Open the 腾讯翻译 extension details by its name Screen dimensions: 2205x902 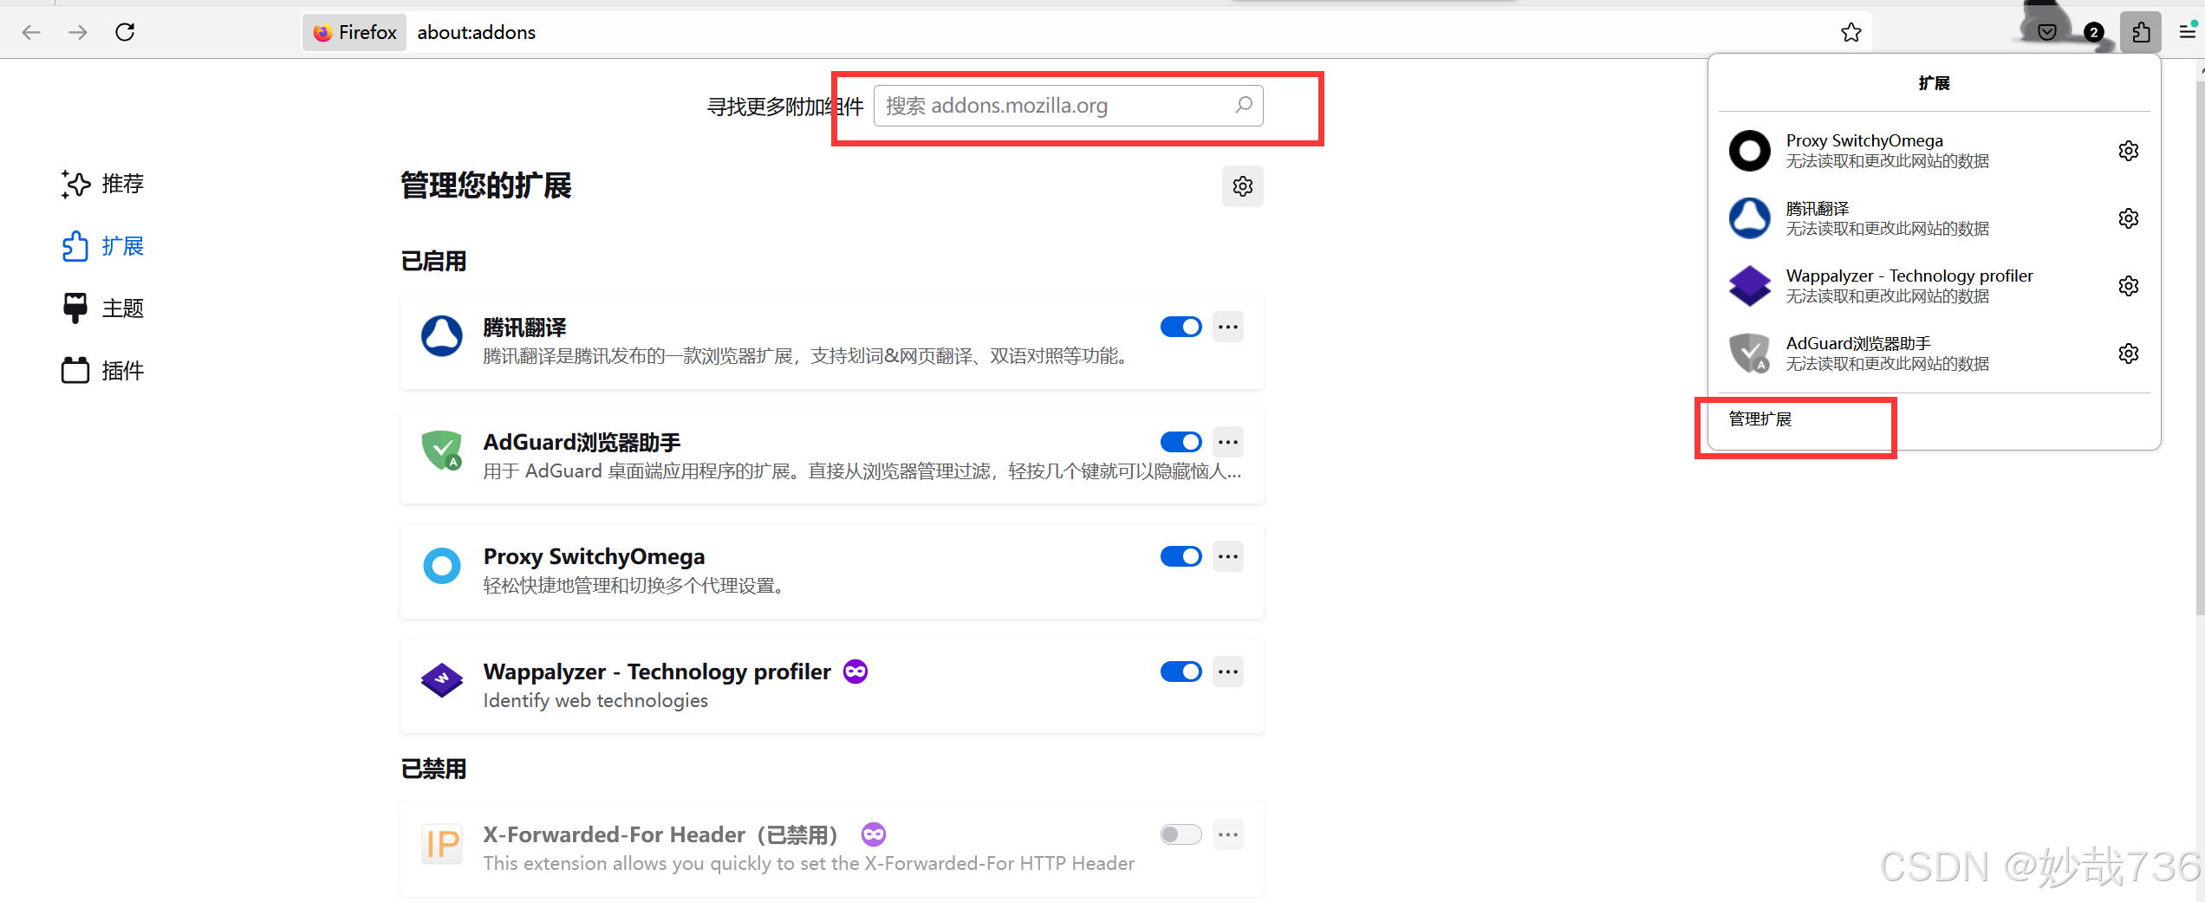[x=524, y=328]
